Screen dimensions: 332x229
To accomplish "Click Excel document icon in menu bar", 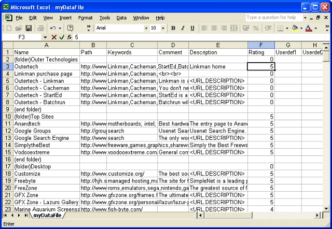I will pyautogui.click(x=8, y=18).
